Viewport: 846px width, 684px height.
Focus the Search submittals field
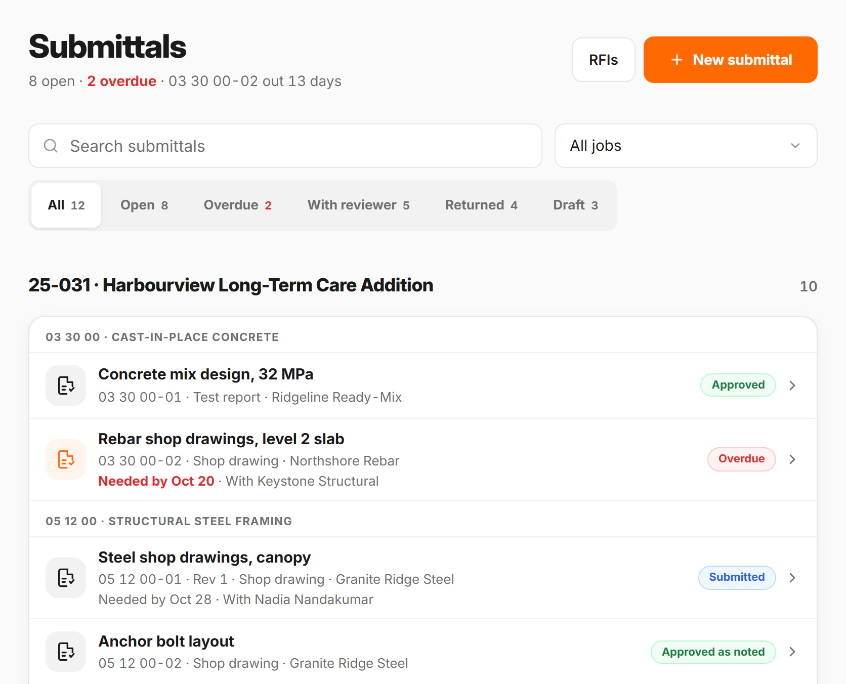pos(285,146)
